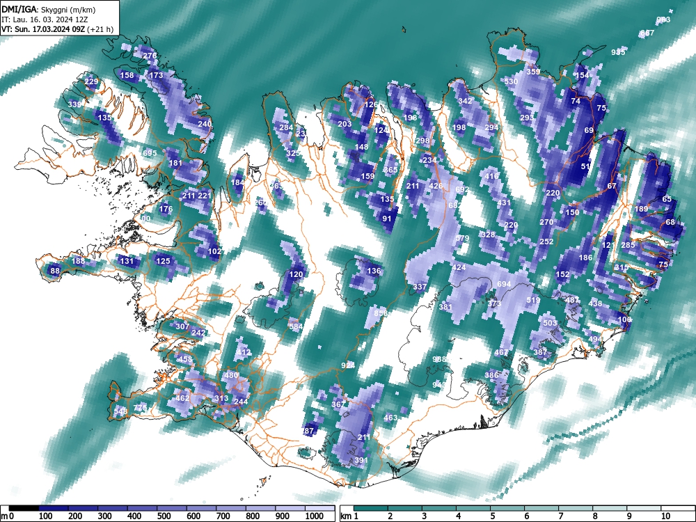Select the 9–10 km near-white legend swatch
696x522 pixels.
644,508
